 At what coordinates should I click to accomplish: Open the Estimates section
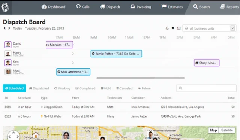(x=172, y=7)
